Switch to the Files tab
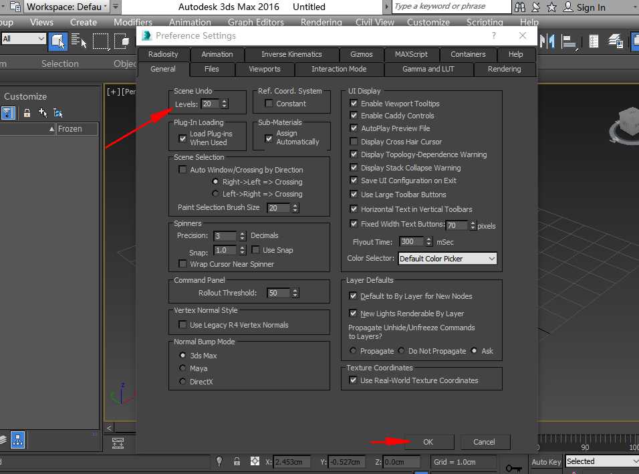Viewport: 639px width, 474px height. 211,69
